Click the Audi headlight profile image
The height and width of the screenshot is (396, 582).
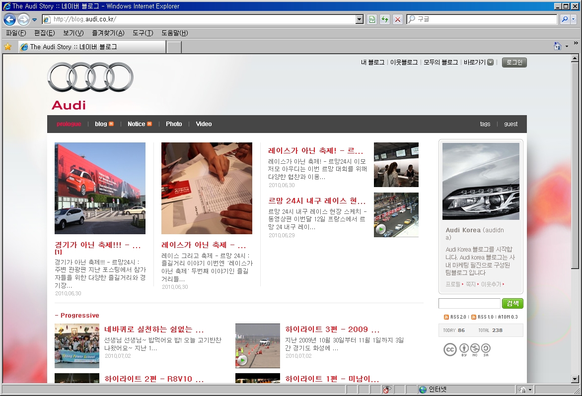pyautogui.click(x=481, y=181)
